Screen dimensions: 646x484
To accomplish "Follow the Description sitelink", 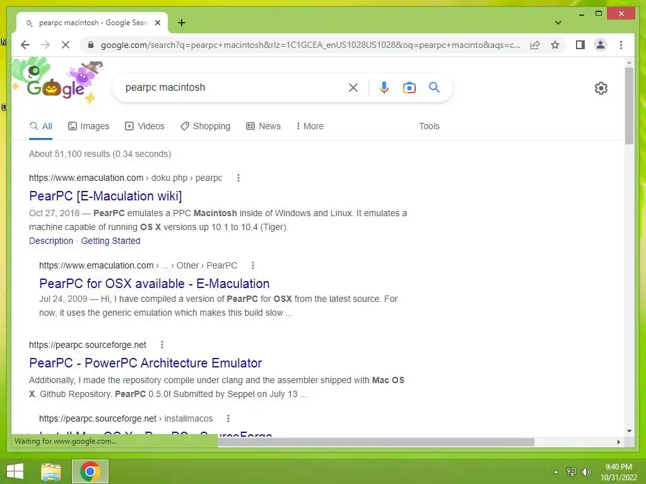I will [51, 241].
